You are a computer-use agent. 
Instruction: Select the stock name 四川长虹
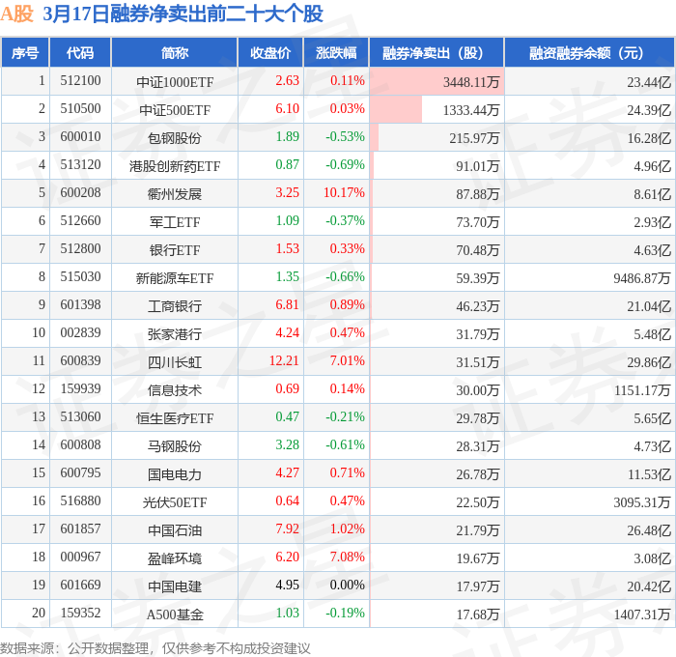(x=175, y=362)
